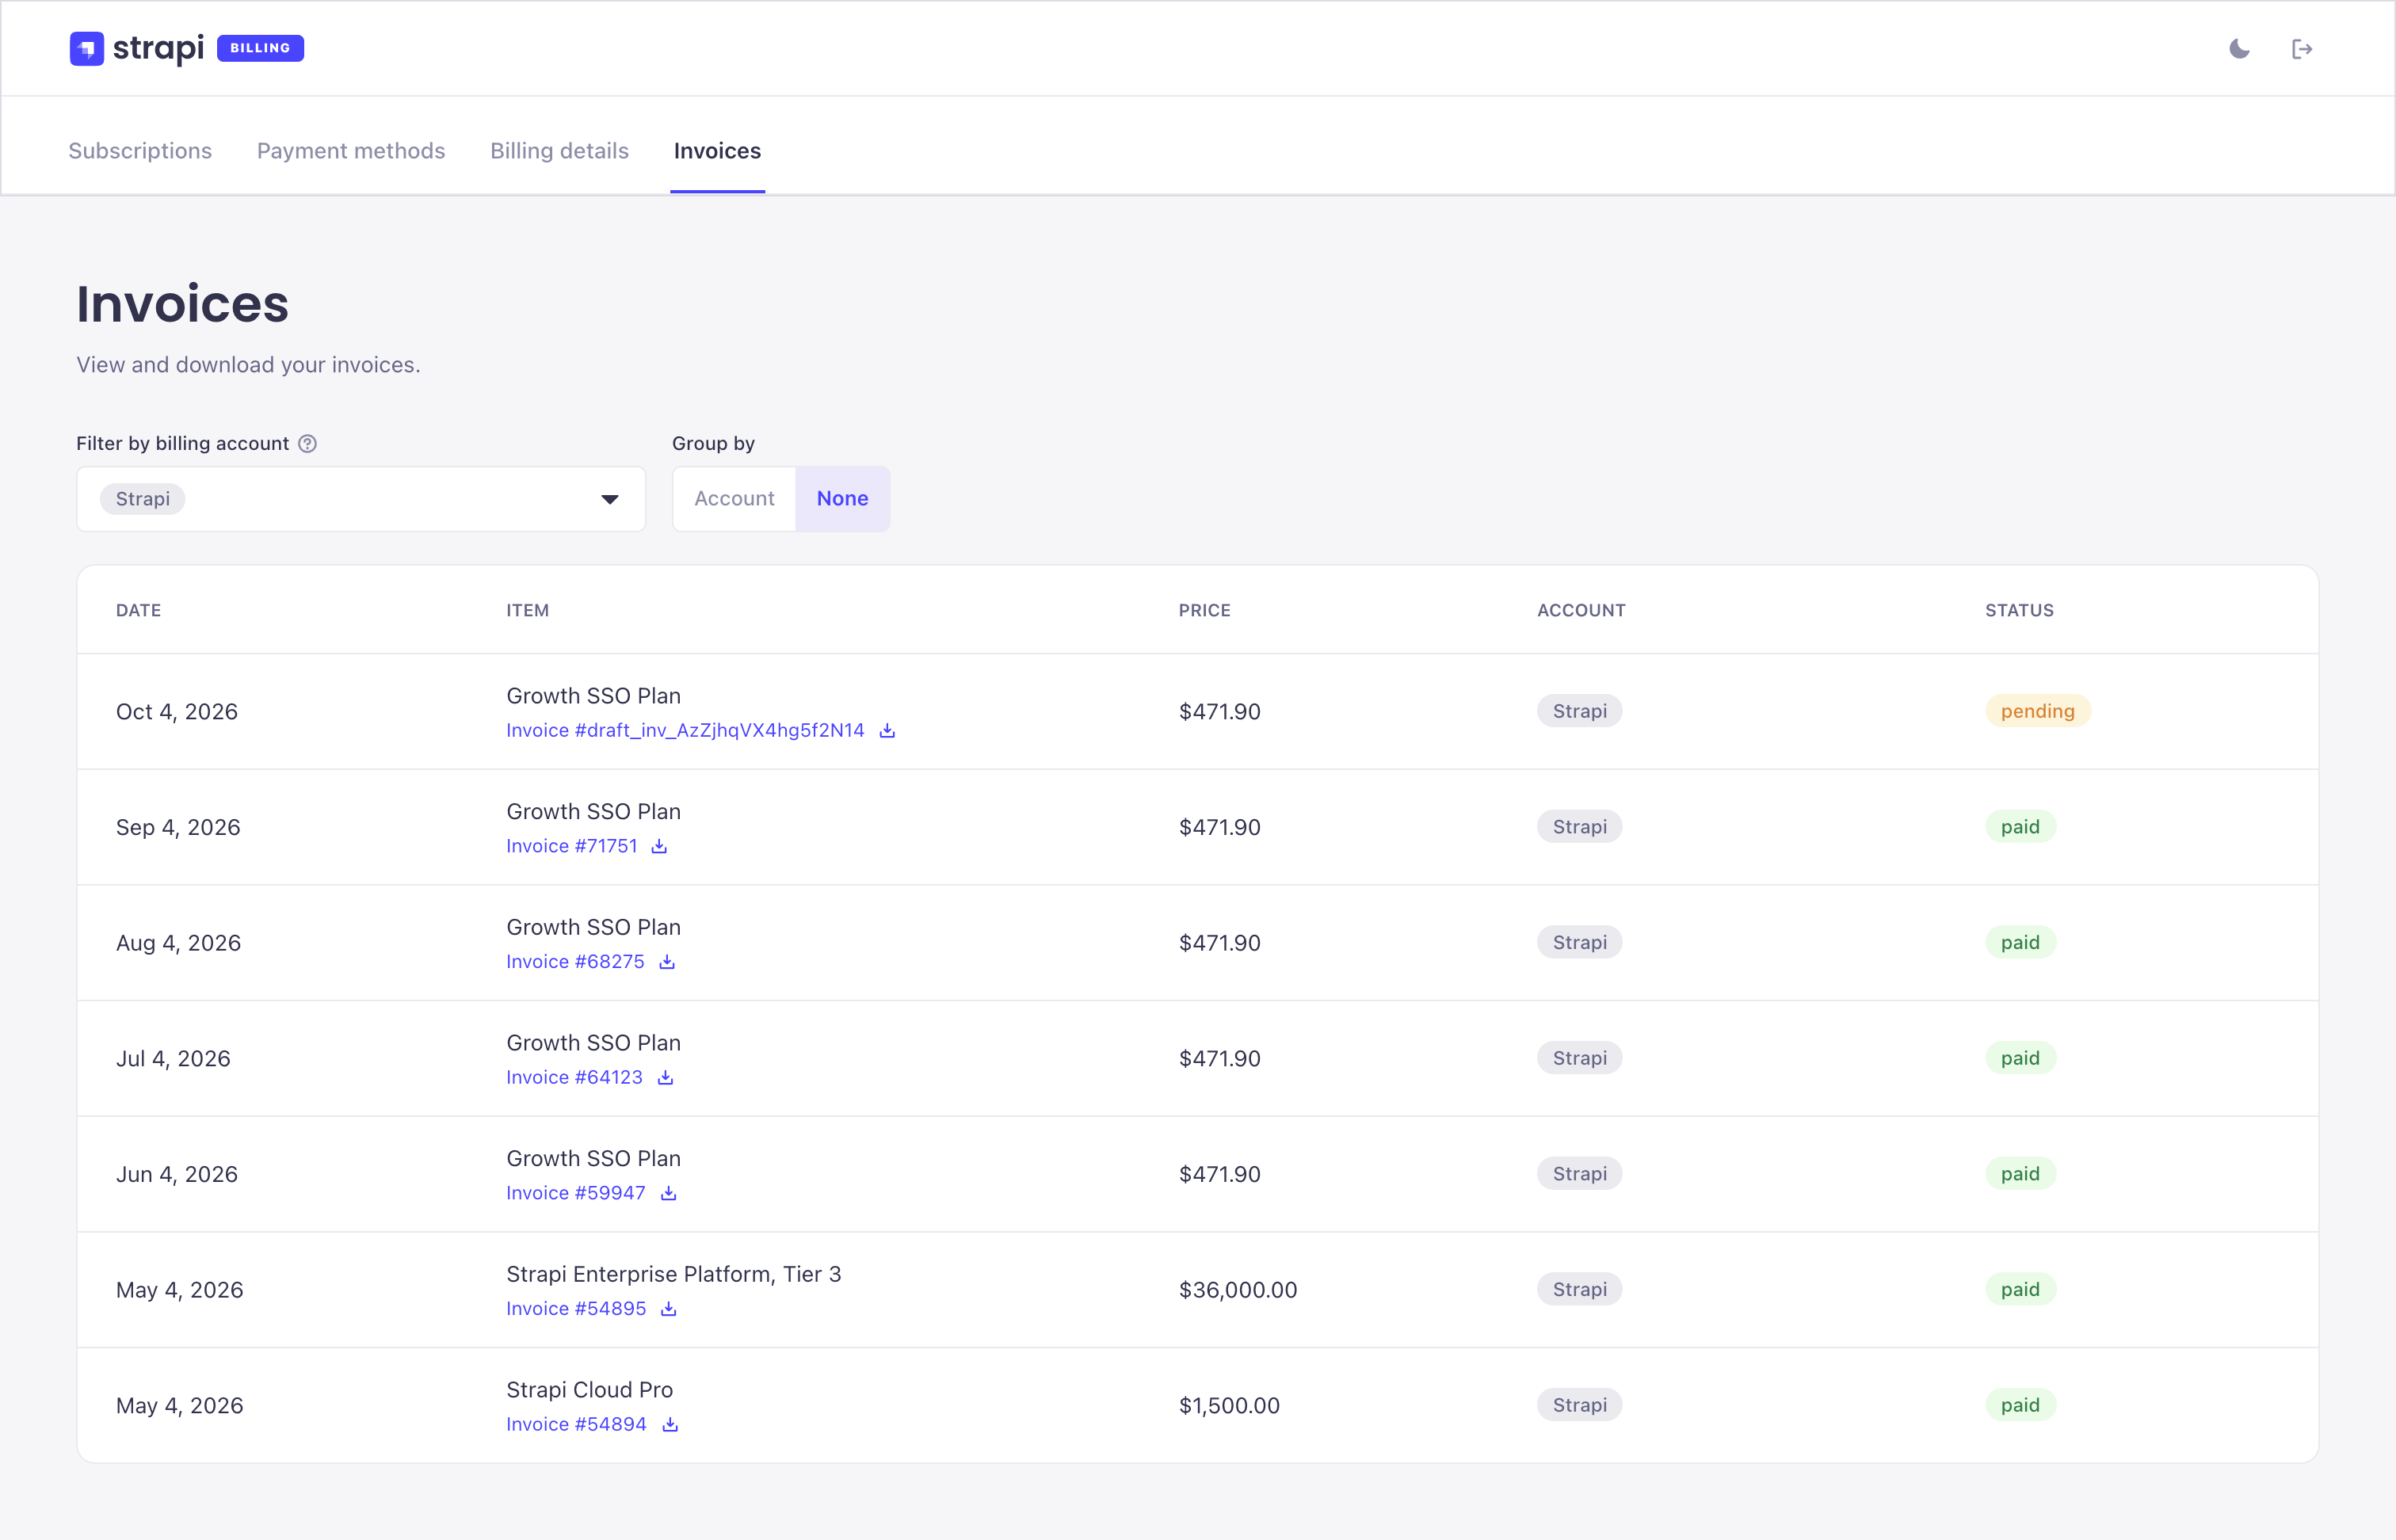
Task: Open the Invoice #71751 link
Action: pos(572,846)
